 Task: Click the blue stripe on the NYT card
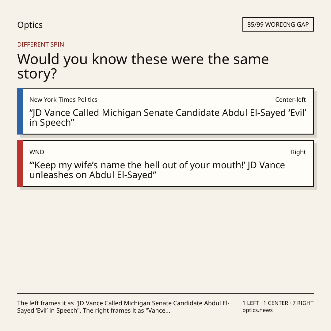pos(20,111)
